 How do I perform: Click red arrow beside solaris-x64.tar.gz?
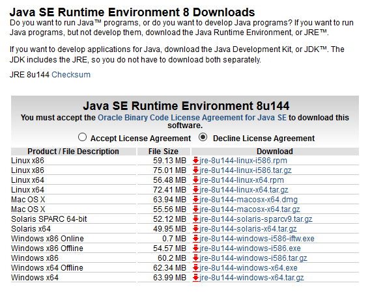click(x=195, y=229)
